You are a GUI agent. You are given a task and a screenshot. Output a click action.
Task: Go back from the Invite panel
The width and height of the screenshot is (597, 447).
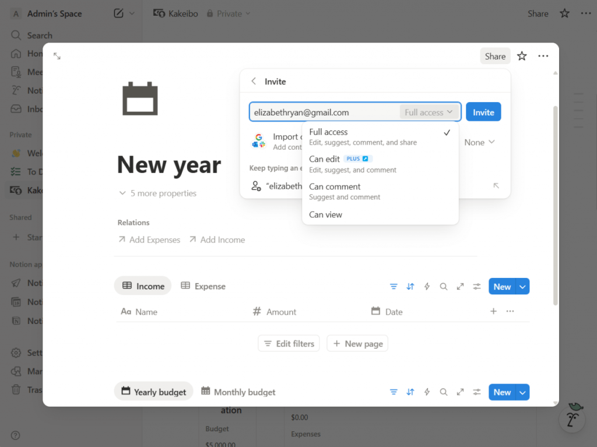click(254, 82)
